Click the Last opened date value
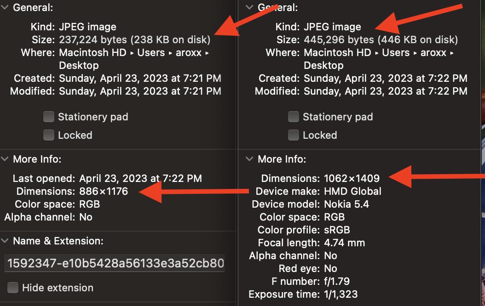Screen dimensions: 485x306 140,178
